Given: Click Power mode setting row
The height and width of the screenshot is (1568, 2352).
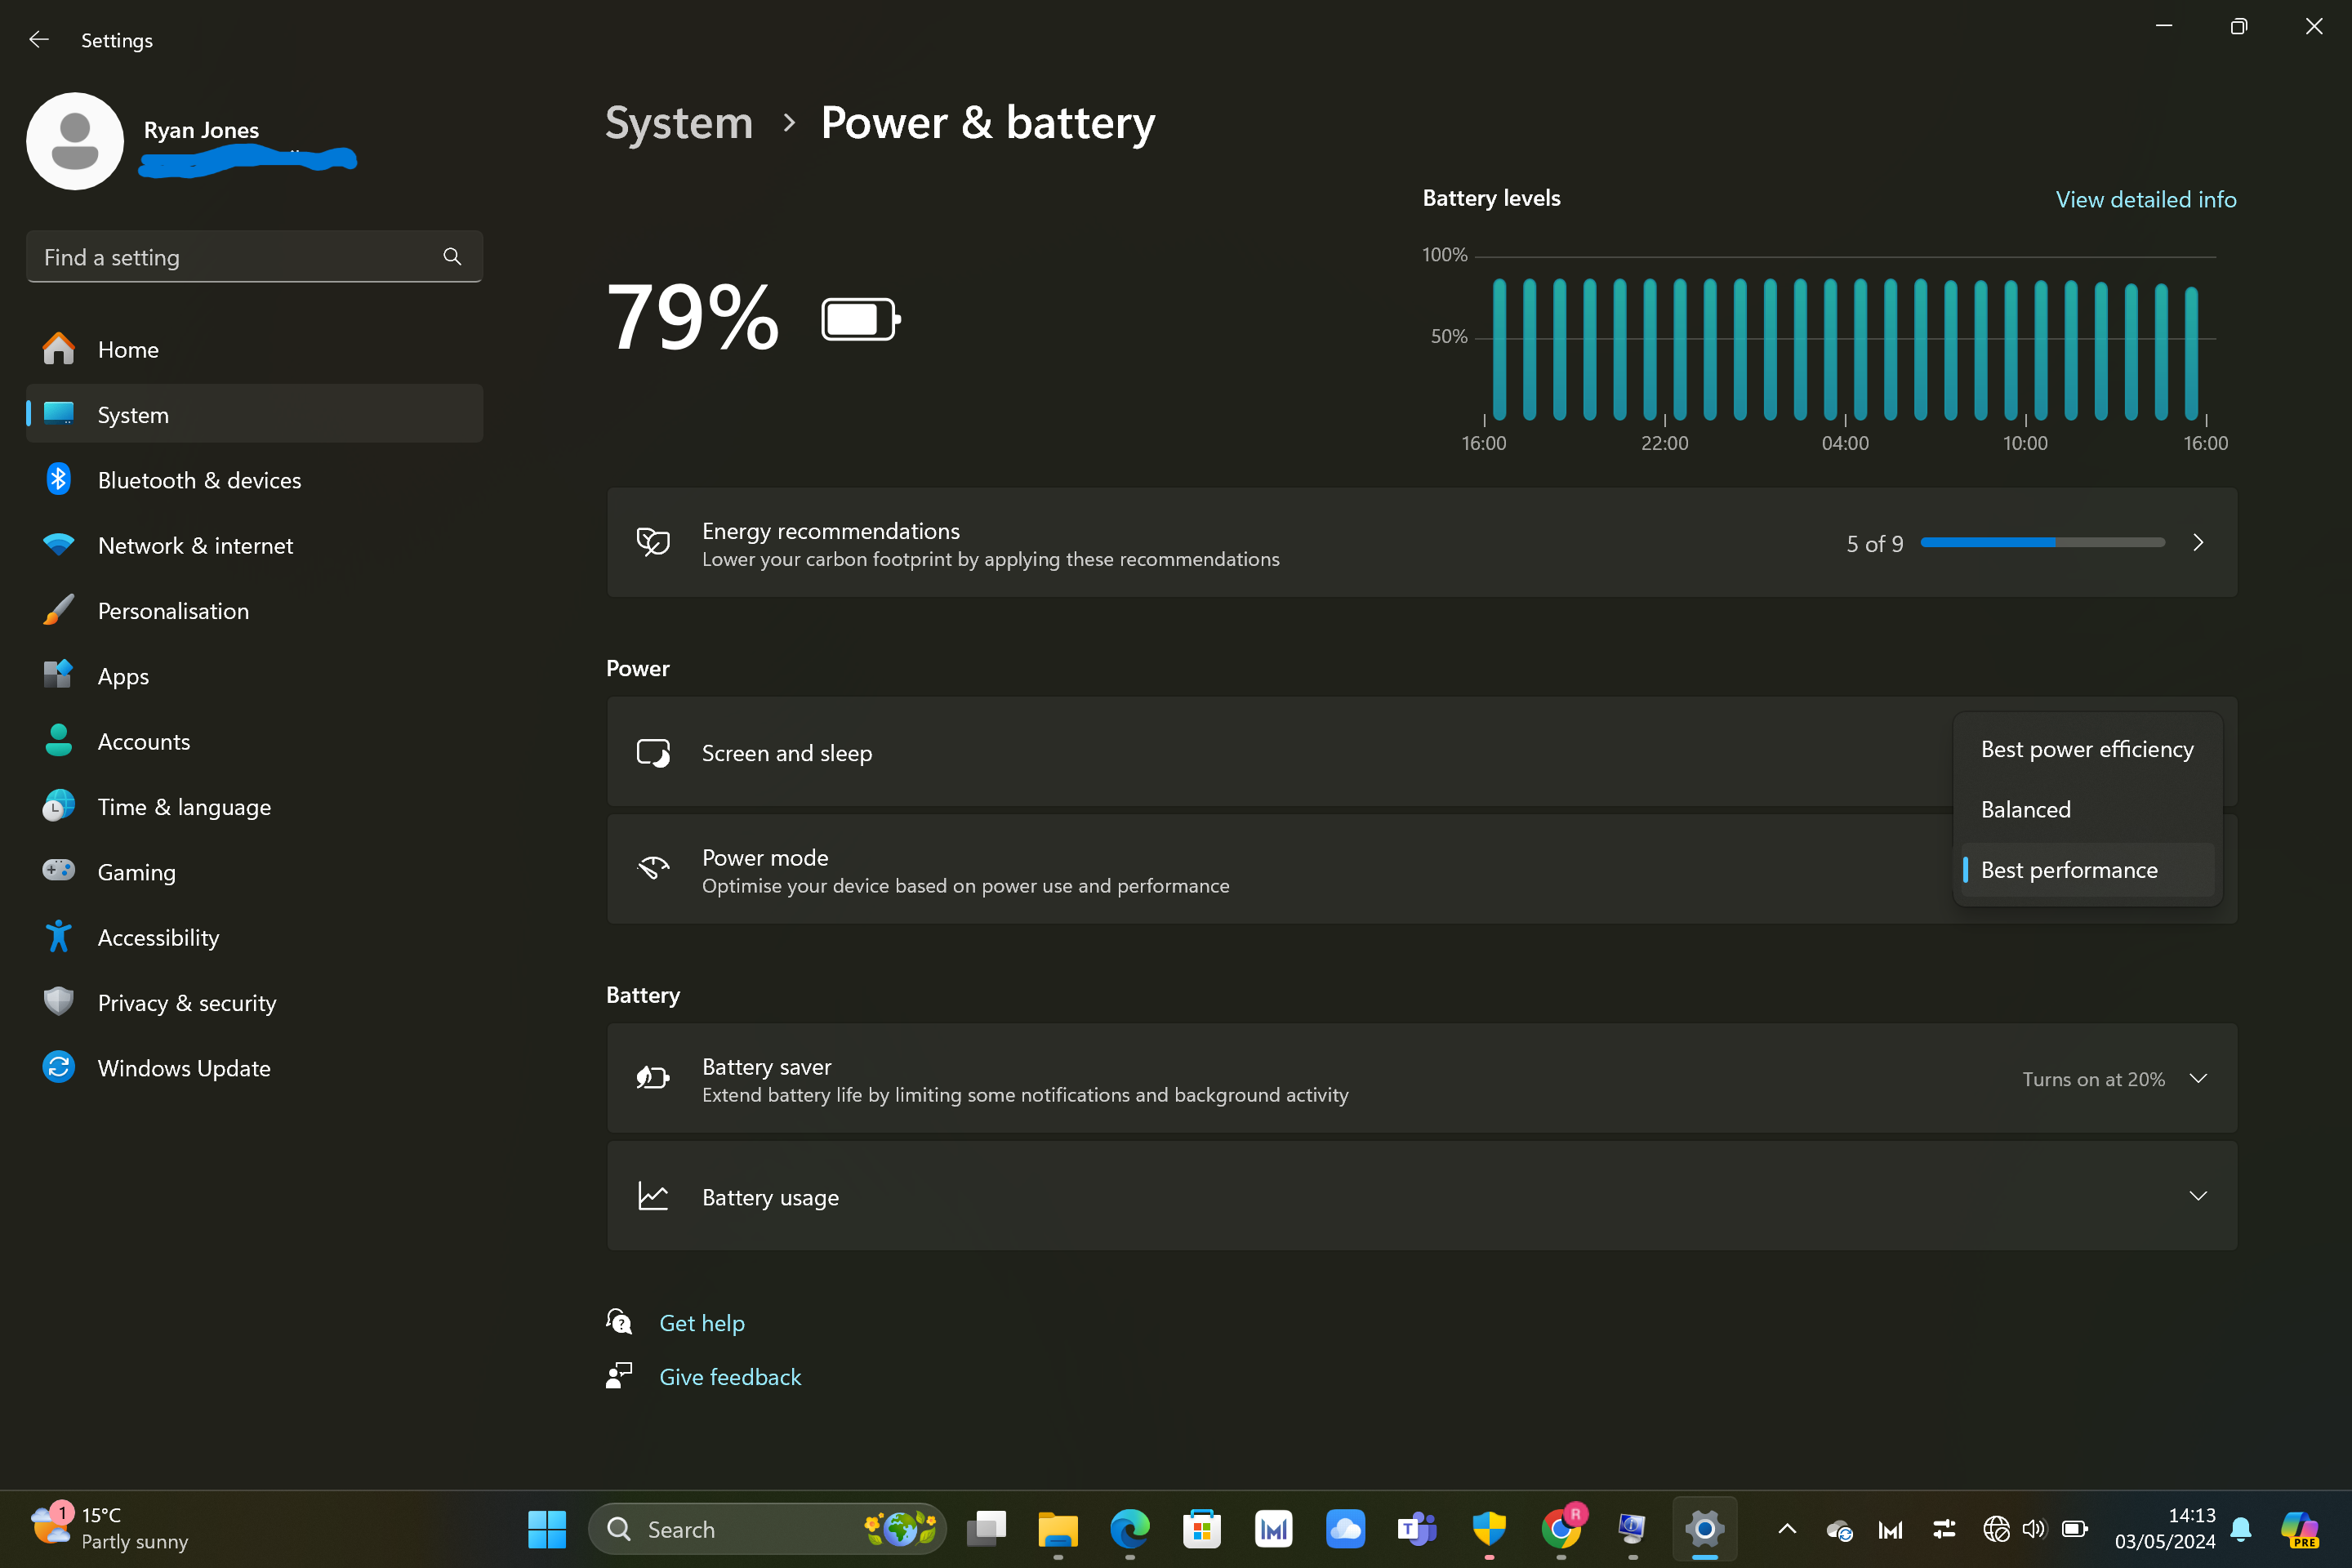Looking at the screenshot, I should [1422, 869].
